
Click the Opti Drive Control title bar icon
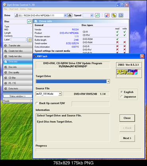(5, 5)
